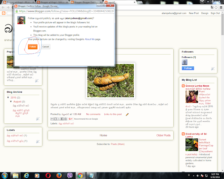This screenshot has width=224, height=179.
Task: Click the follower avatar in the Followers widget
Action: click(x=184, y=62)
